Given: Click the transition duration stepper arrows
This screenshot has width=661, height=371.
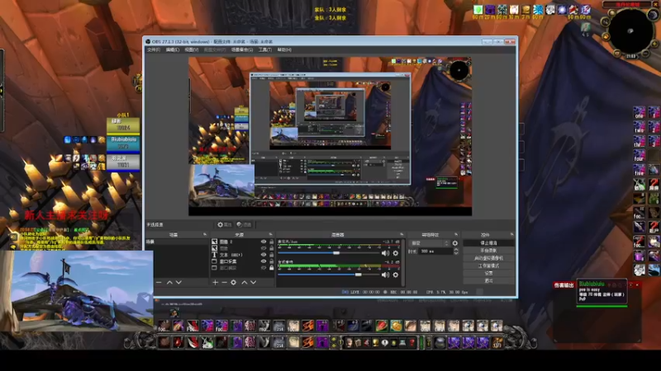Looking at the screenshot, I should (x=456, y=251).
